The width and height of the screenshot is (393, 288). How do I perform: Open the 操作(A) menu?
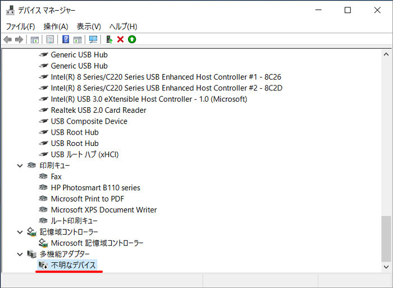click(56, 26)
